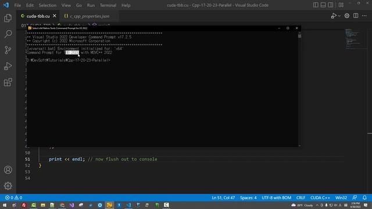
Task: Click the VS Code logo icon
Action: (x=6, y=5)
